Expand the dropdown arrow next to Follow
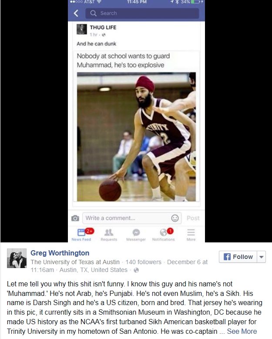The width and height of the screenshot is (272, 339). 262,257
